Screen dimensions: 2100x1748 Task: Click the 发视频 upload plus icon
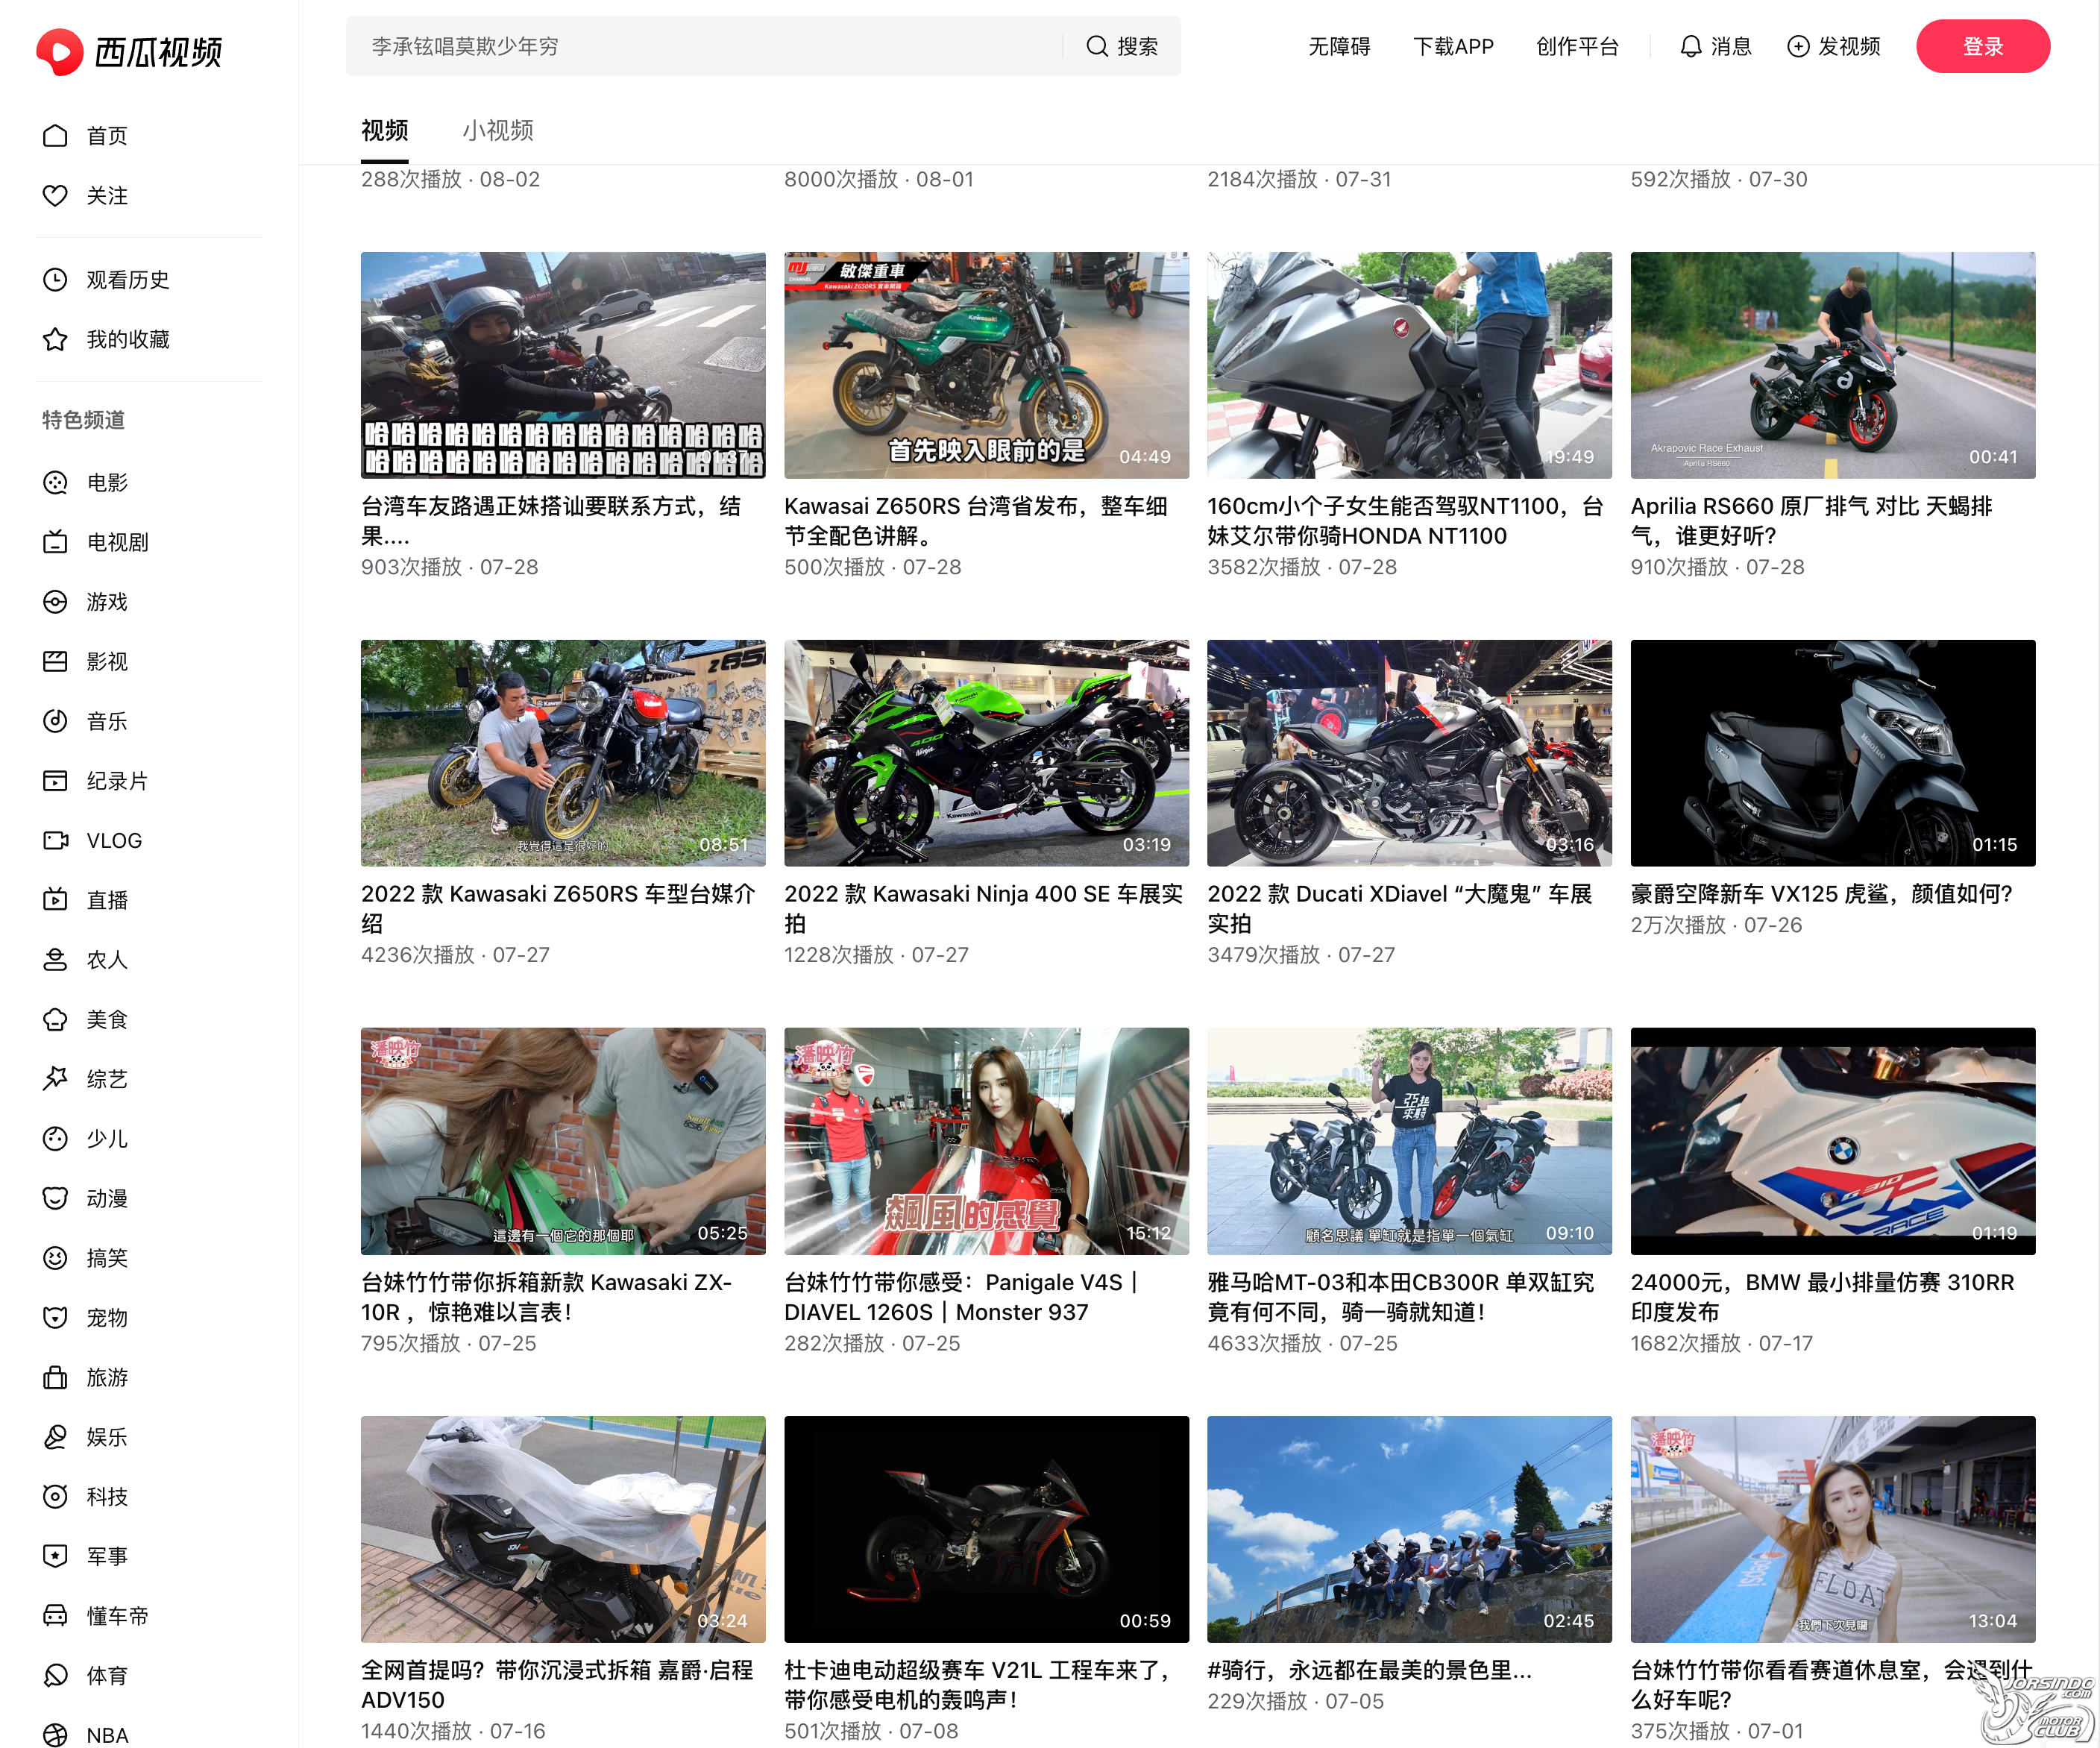[1798, 47]
